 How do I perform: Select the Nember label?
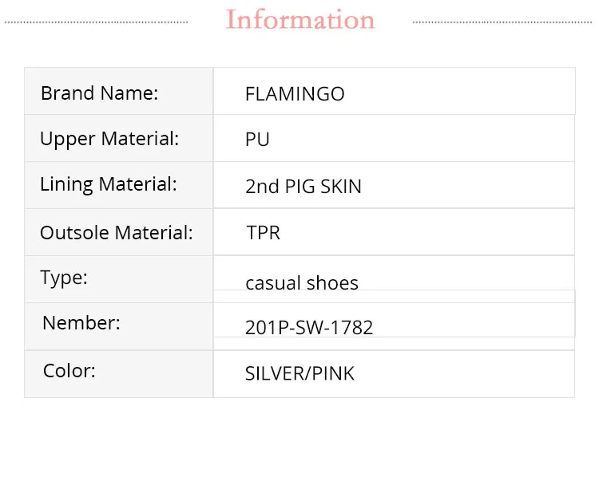point(81,323)
